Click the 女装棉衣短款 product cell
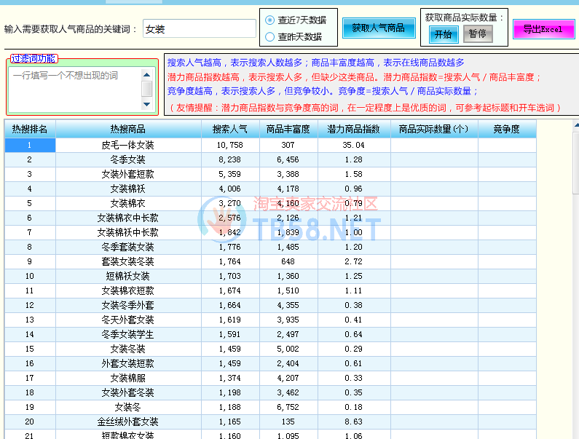The height and width of the screenshot is (439, 579). [128, 291]
